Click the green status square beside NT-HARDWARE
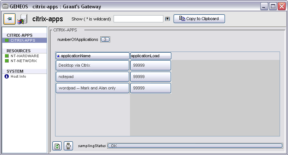The image size is (288, 155). (7, 56)
